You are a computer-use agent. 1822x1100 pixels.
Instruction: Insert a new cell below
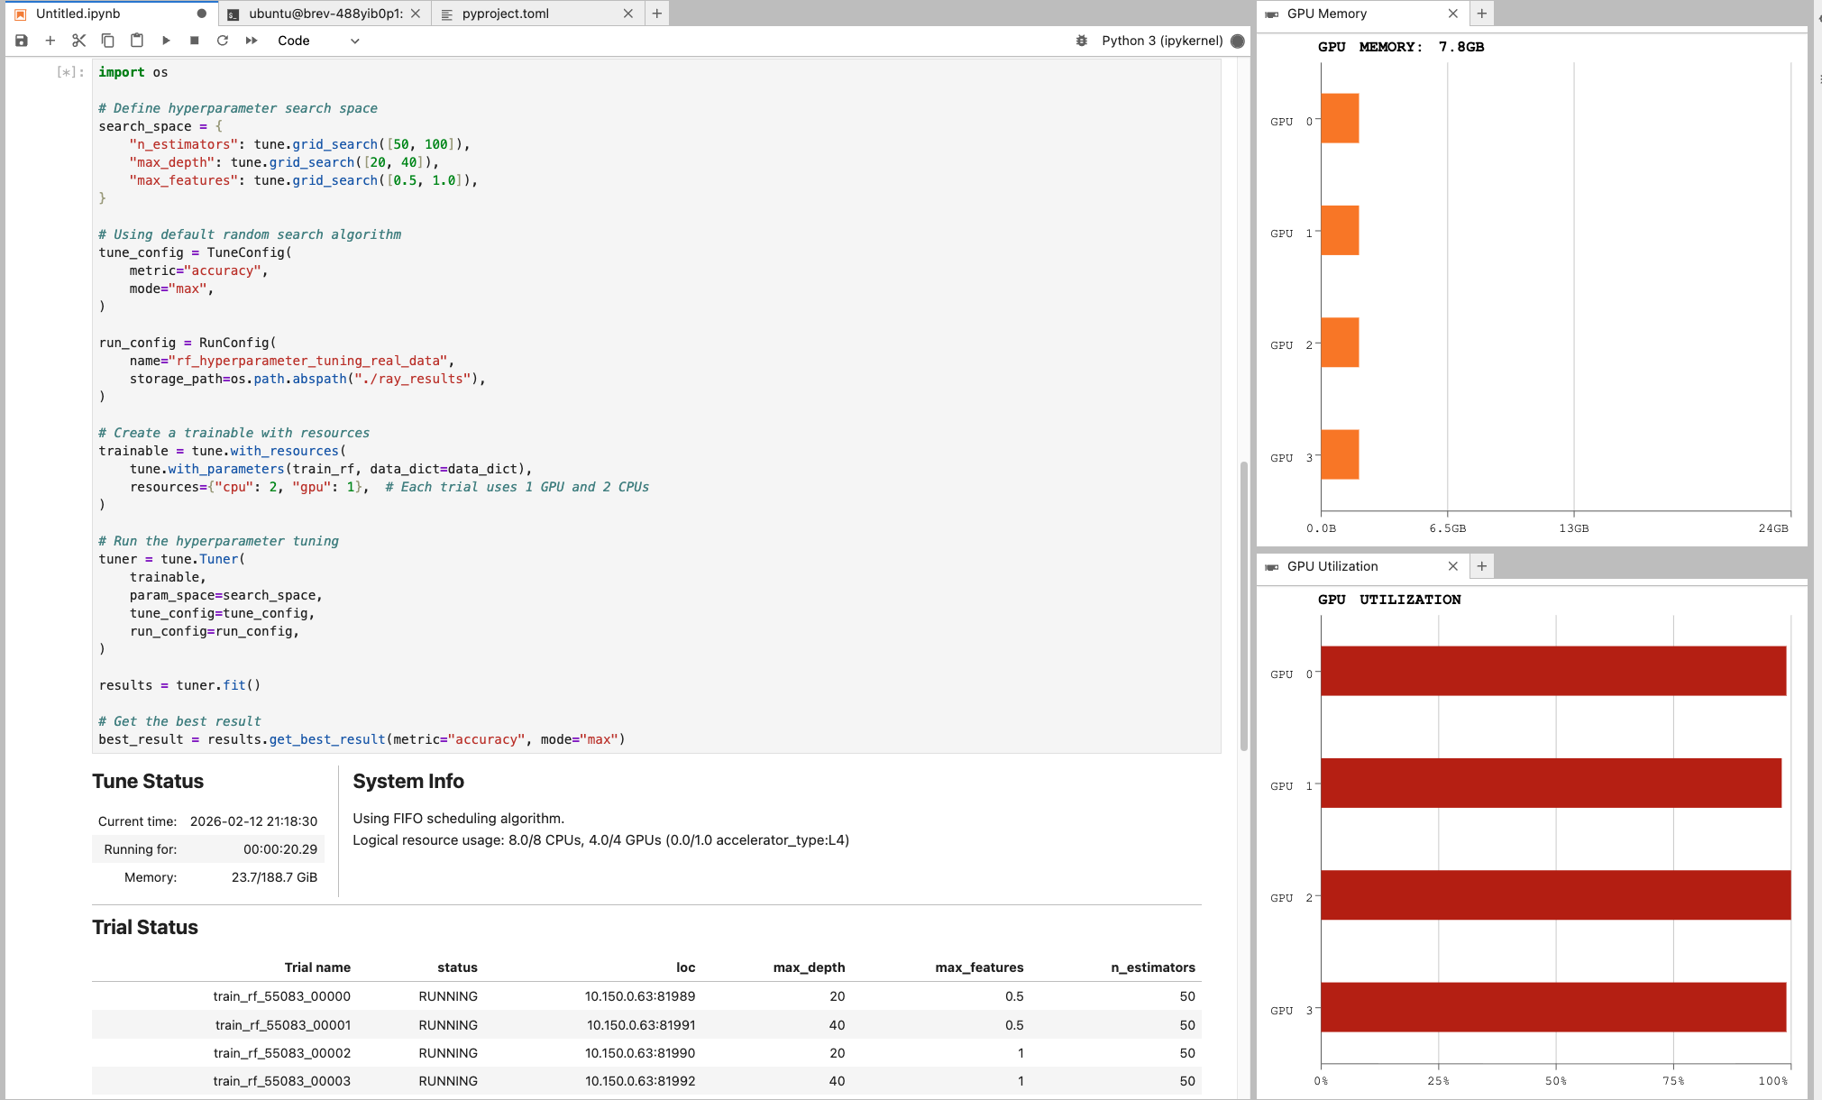tap(50, 40)
